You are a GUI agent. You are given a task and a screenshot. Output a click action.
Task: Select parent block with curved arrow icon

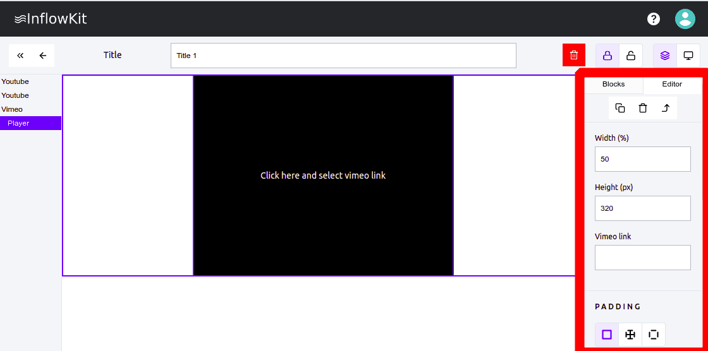pos(666,108)
